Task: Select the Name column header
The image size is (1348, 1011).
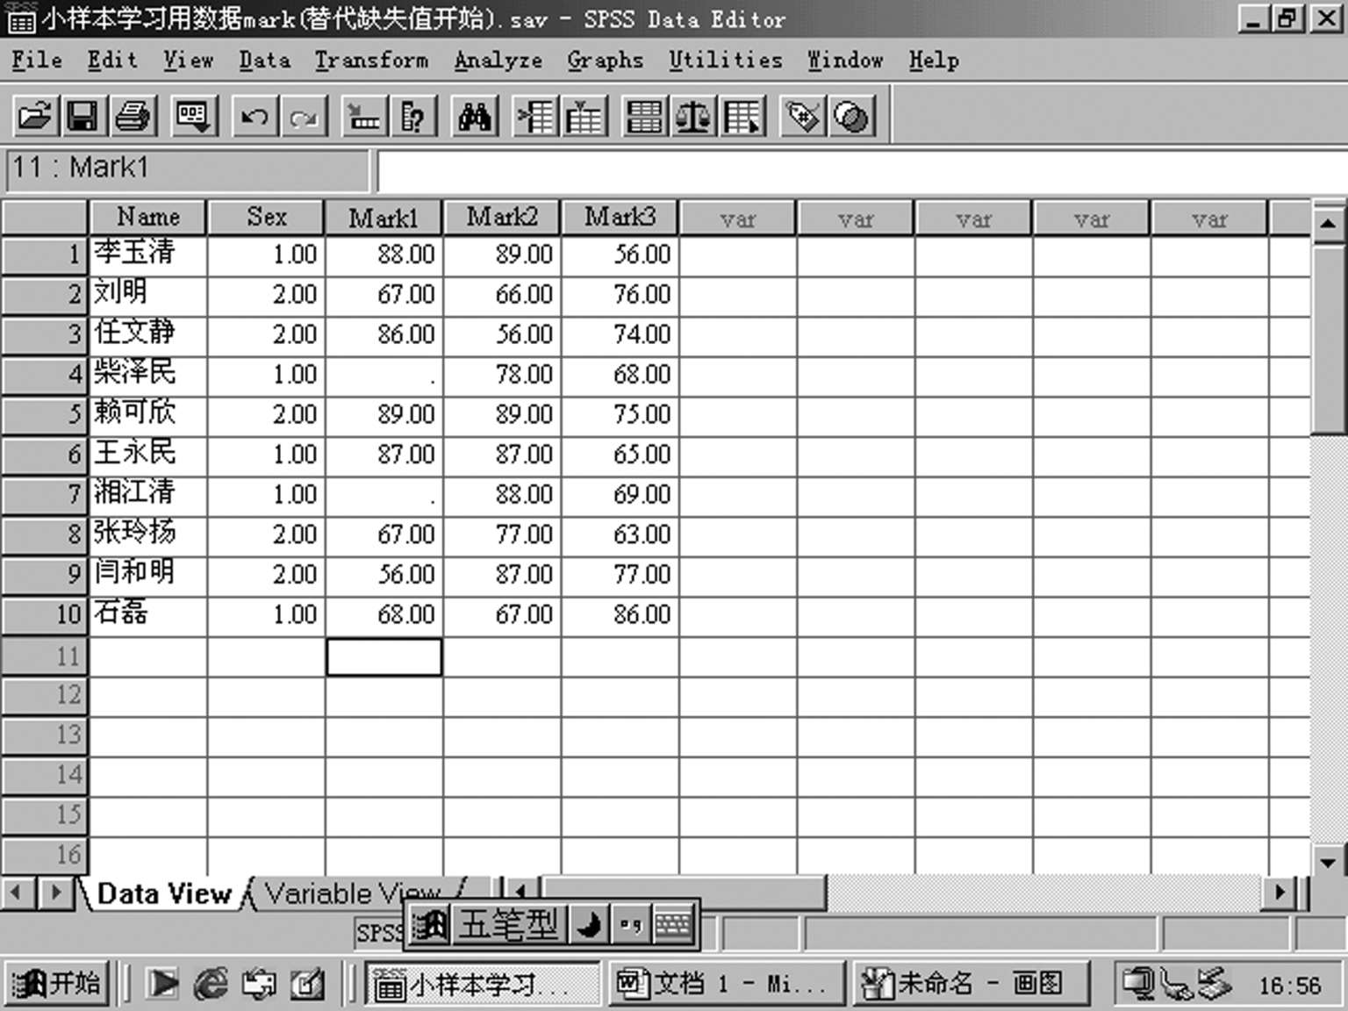Action: pos(147,217)
